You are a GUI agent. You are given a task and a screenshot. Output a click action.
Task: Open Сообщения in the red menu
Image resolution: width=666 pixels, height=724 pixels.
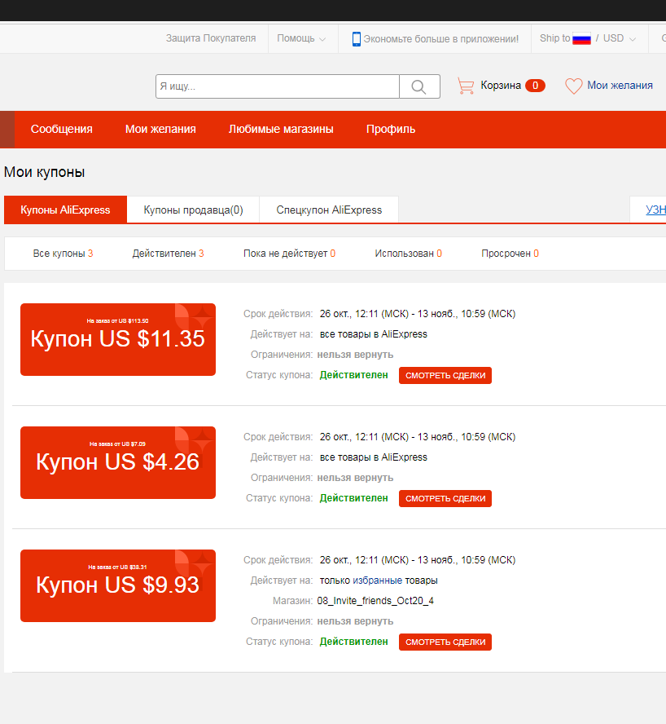61,130
